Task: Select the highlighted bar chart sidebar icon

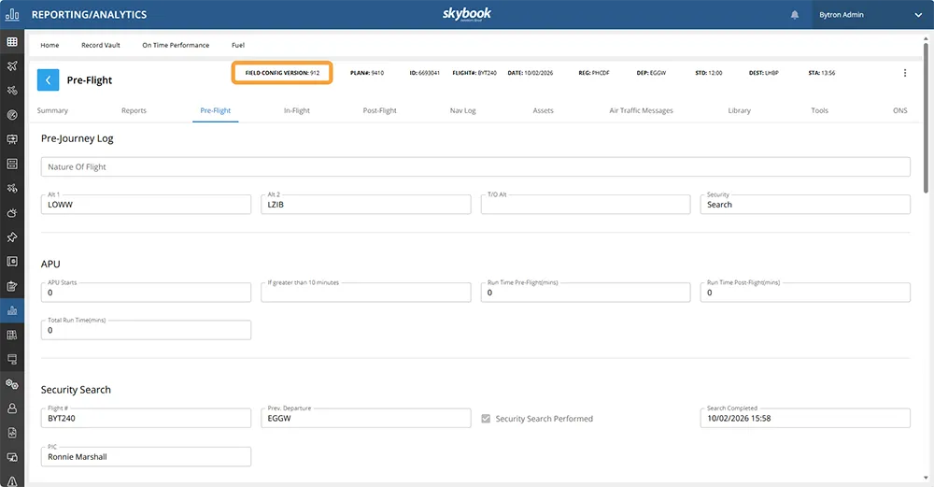Action: click(12, 310)
